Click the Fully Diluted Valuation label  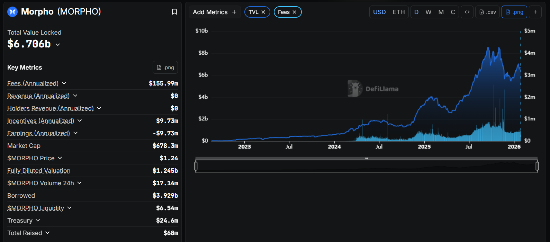pyautogui.click(x=39, y=171)
